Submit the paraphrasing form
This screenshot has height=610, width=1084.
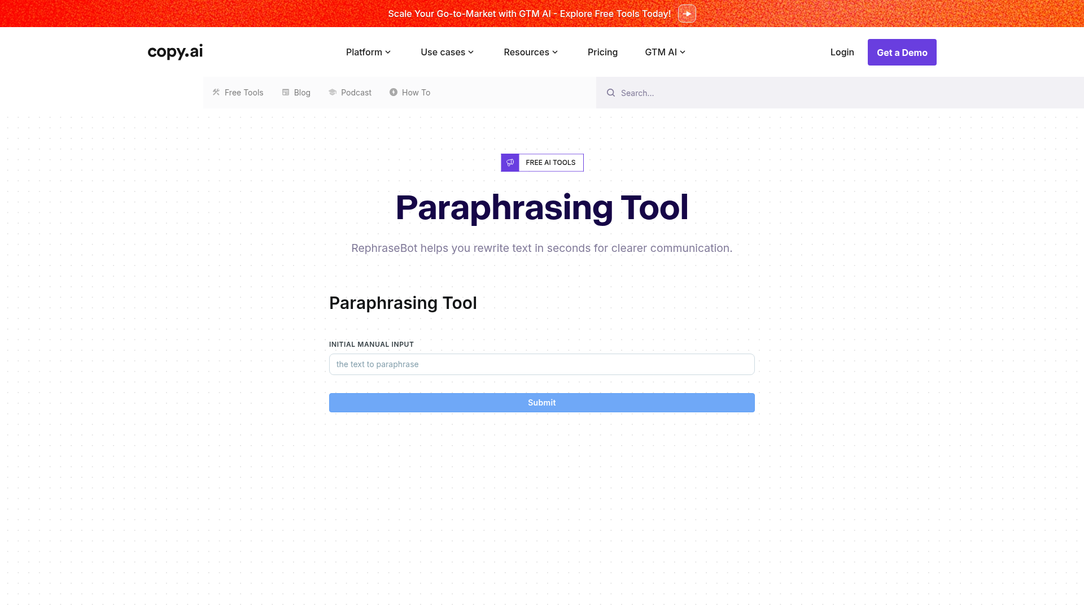point(542,403)
